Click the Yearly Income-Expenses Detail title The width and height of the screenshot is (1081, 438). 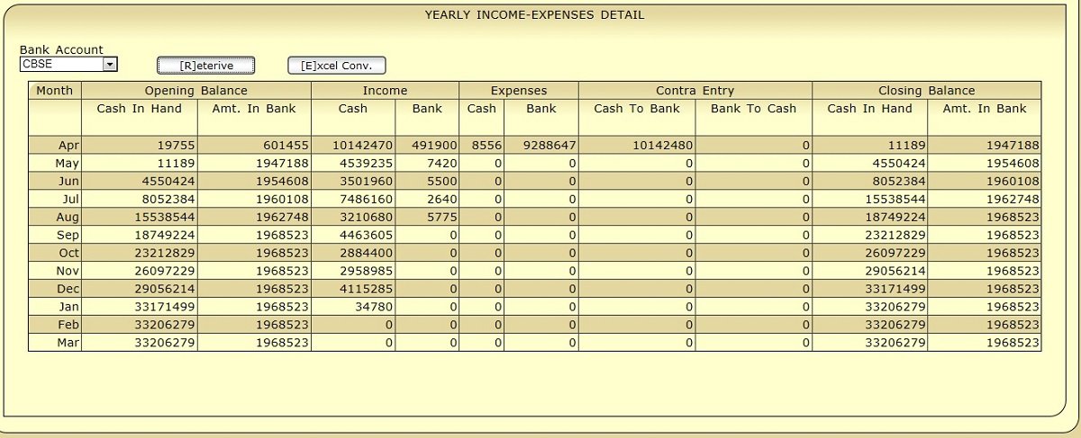[534, 15]
